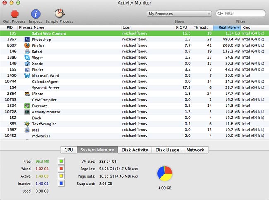Click the iPhoto icon in process list
This screenshot has height=200, width=269.
coord(27,94)
